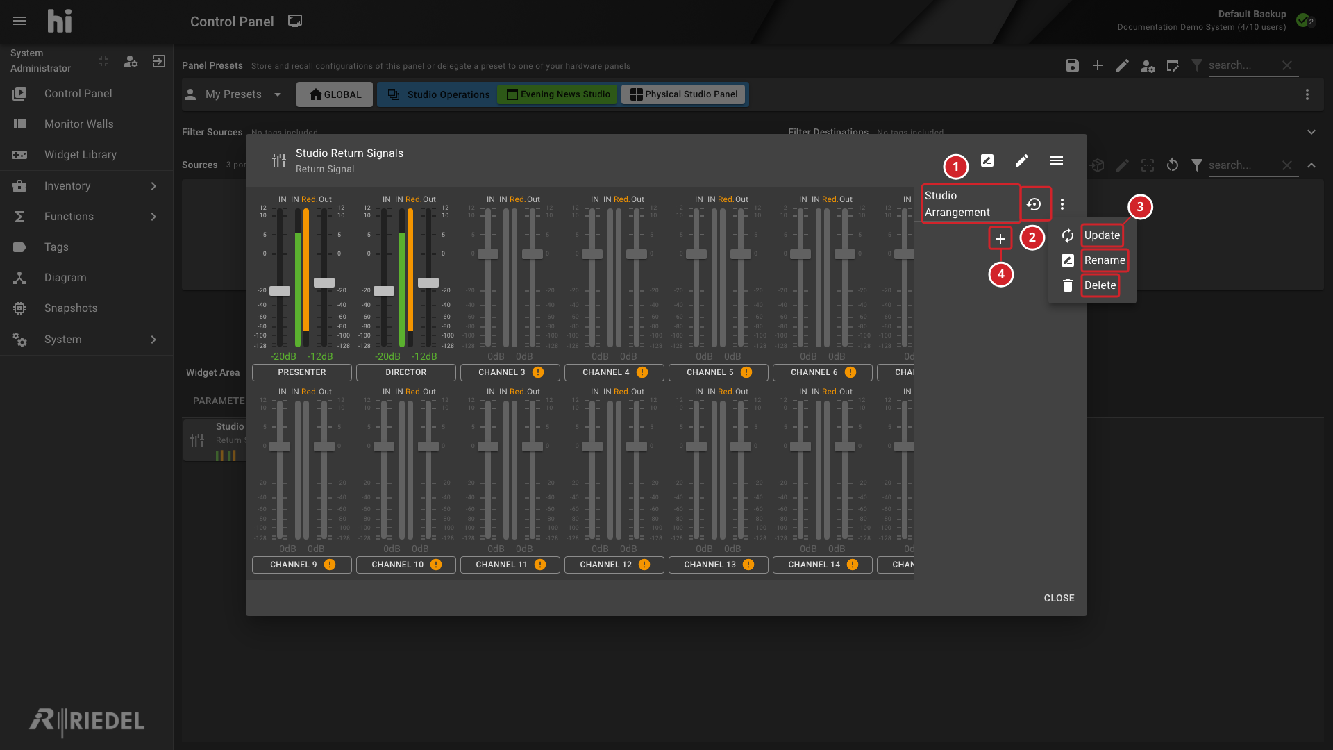Click the PRESENTER channel label button

tap(302, 372)
